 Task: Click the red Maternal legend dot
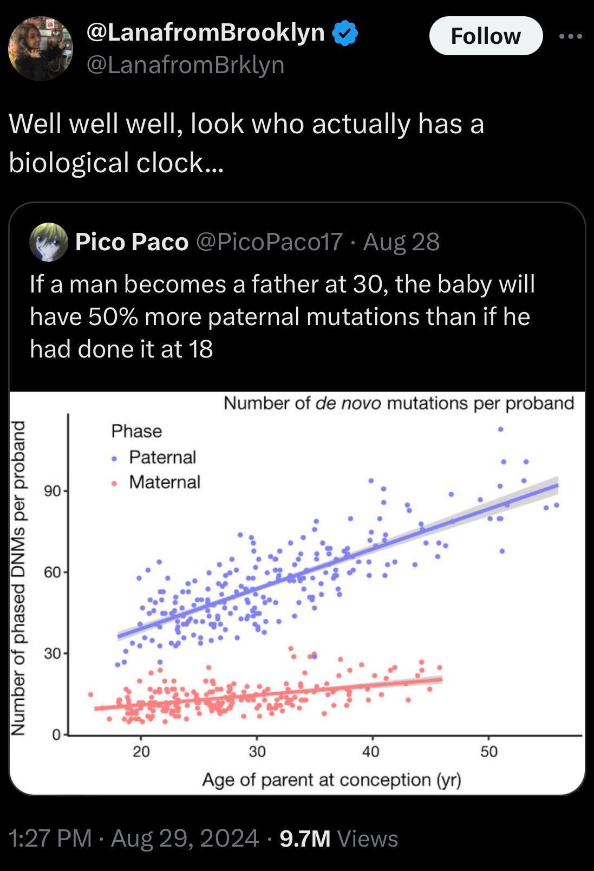[114, 483]
